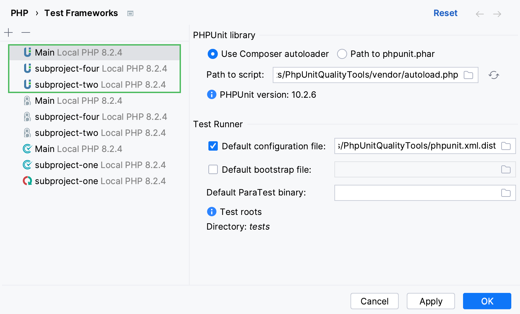520x314 pixels.
Task: Remove the selected test framework
Action: 25,32
